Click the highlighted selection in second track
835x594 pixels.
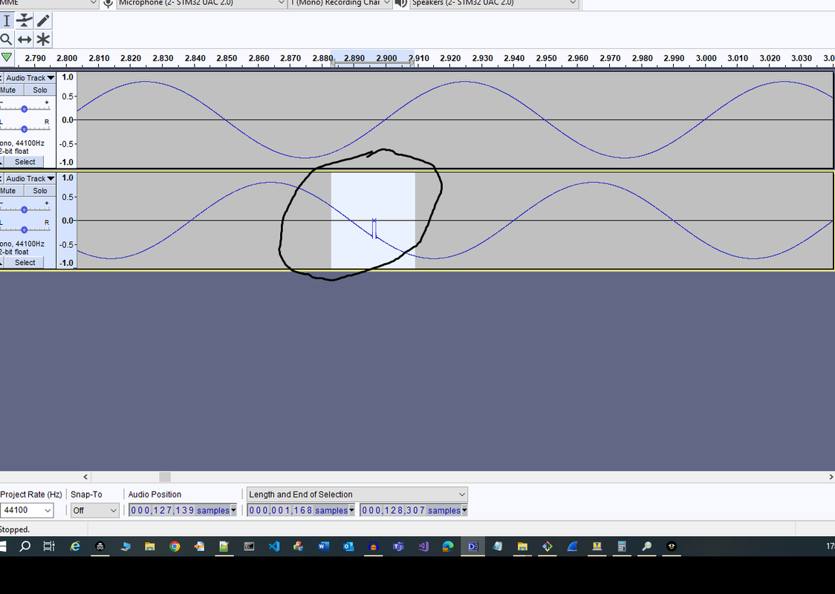point(373,221)
